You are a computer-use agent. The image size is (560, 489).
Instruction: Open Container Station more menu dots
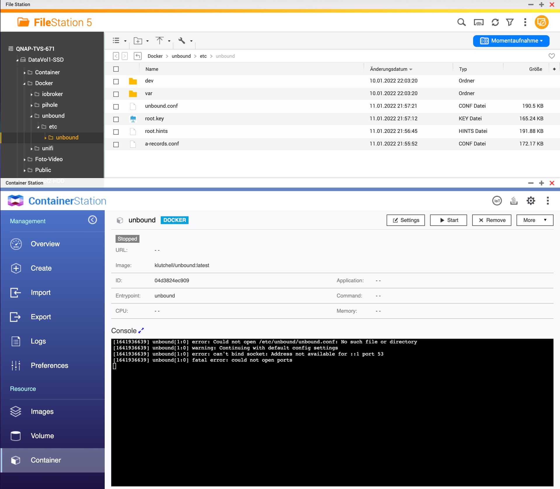547,201
